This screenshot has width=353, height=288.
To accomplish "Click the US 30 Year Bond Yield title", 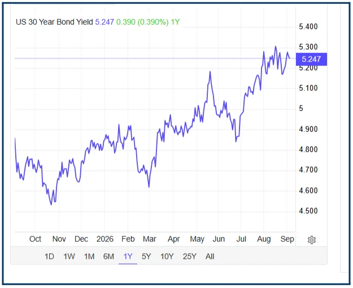I will pyautogui.click(x=54, y=22).
